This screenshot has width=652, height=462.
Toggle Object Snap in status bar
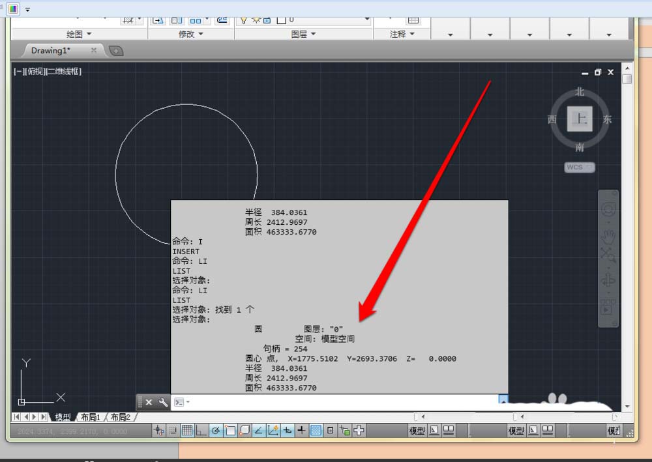pos(230,431)
